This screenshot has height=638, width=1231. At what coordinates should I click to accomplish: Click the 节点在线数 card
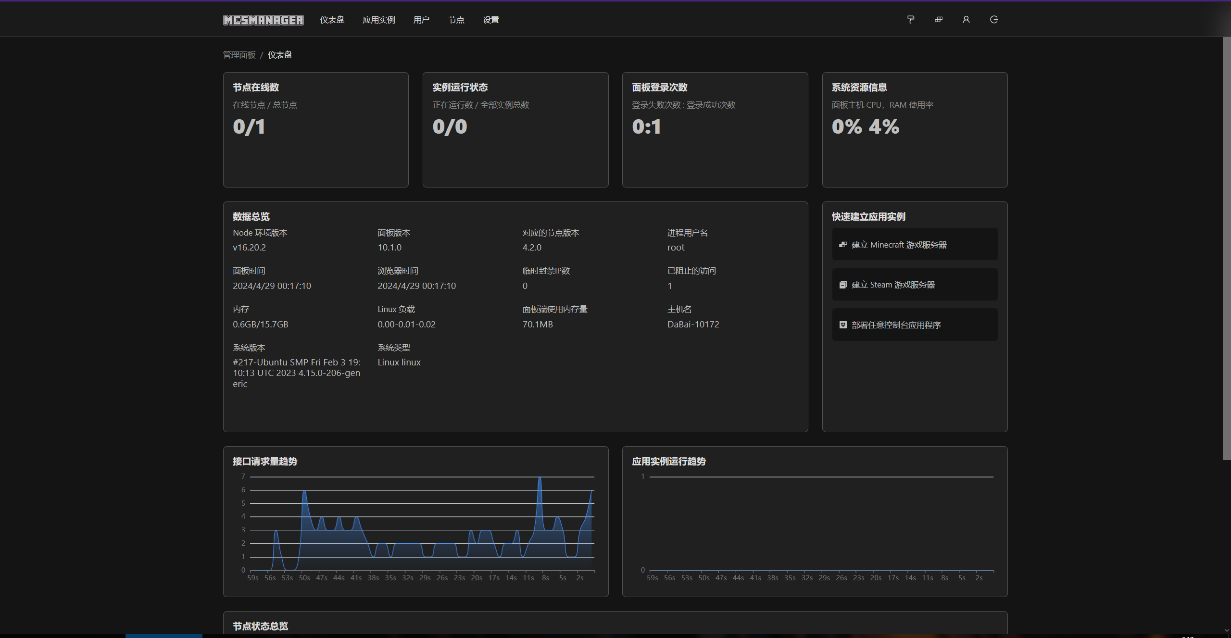click(x=316, y=130)
